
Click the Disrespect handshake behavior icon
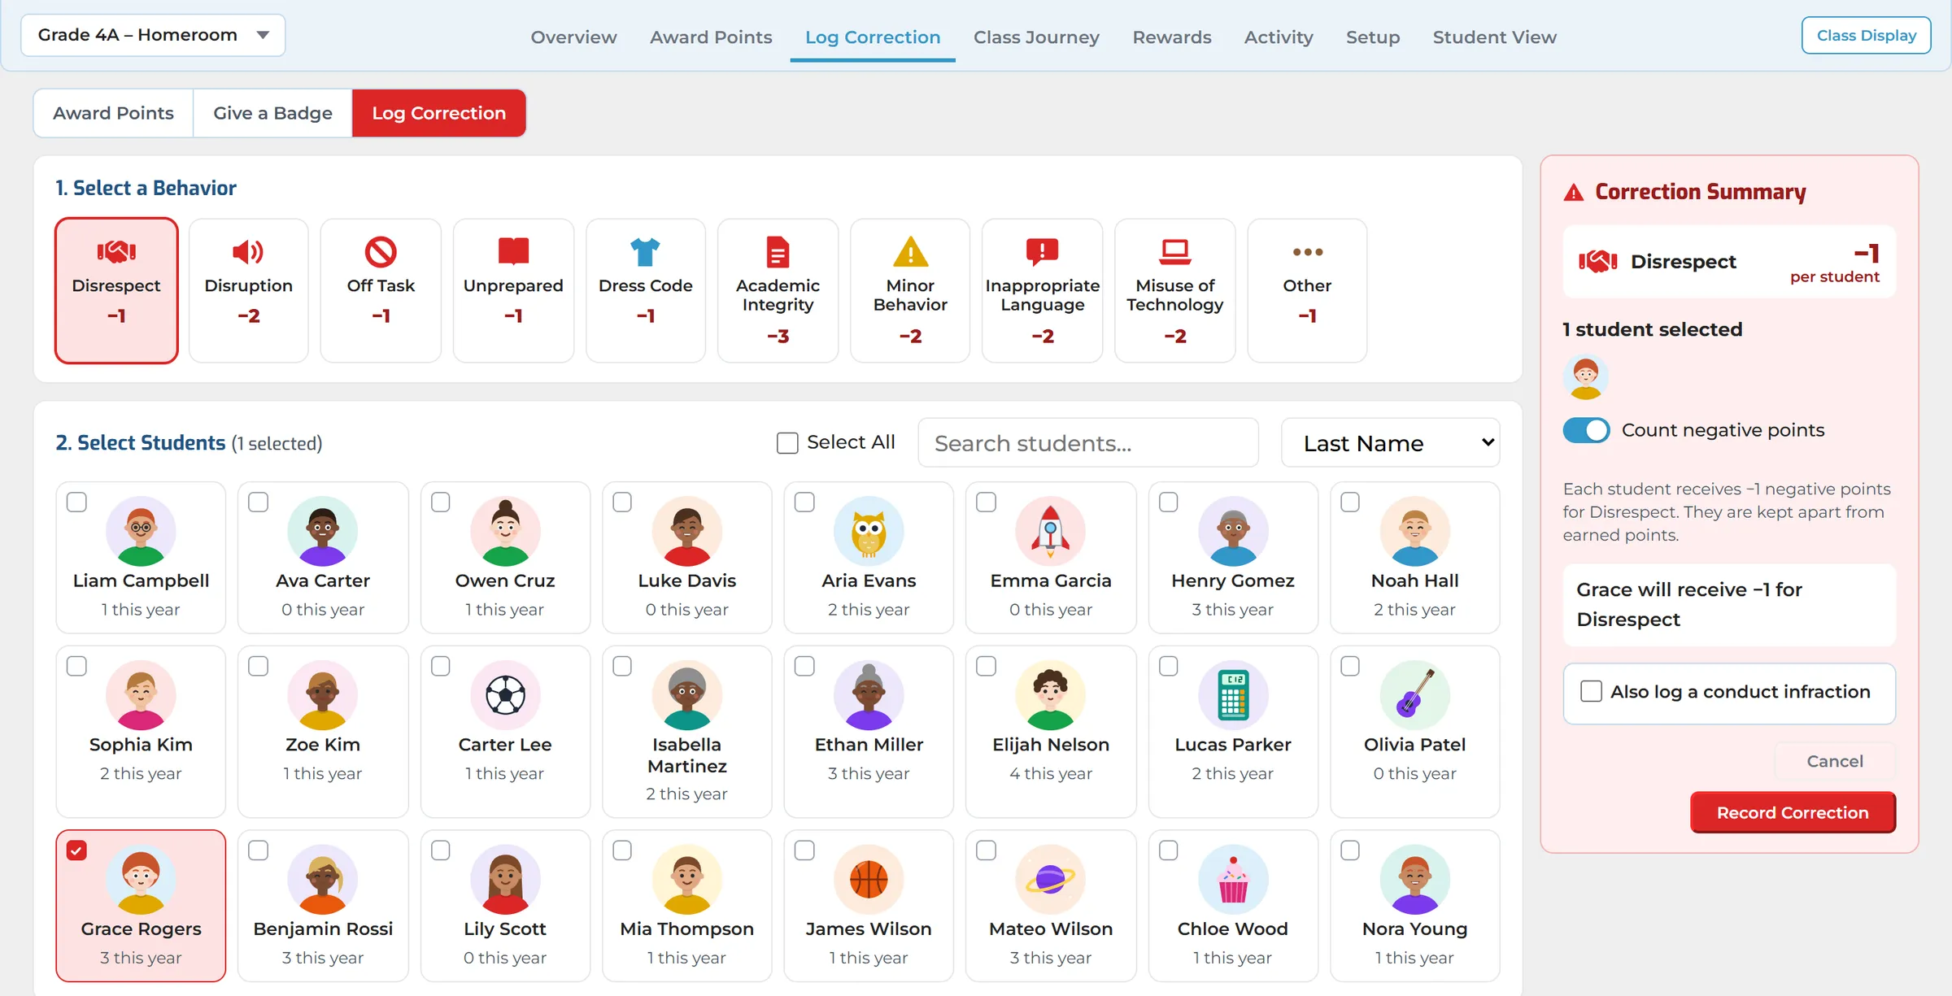pyautogui.click(x=116, y=252)
